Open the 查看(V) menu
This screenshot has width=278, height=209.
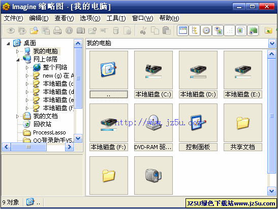[x=64, y=18]
